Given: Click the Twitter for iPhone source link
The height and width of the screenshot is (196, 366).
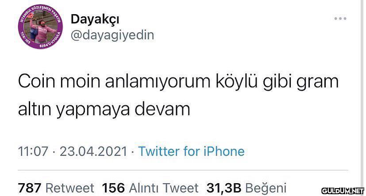Looking at the screenshot, I should [191, 151].
